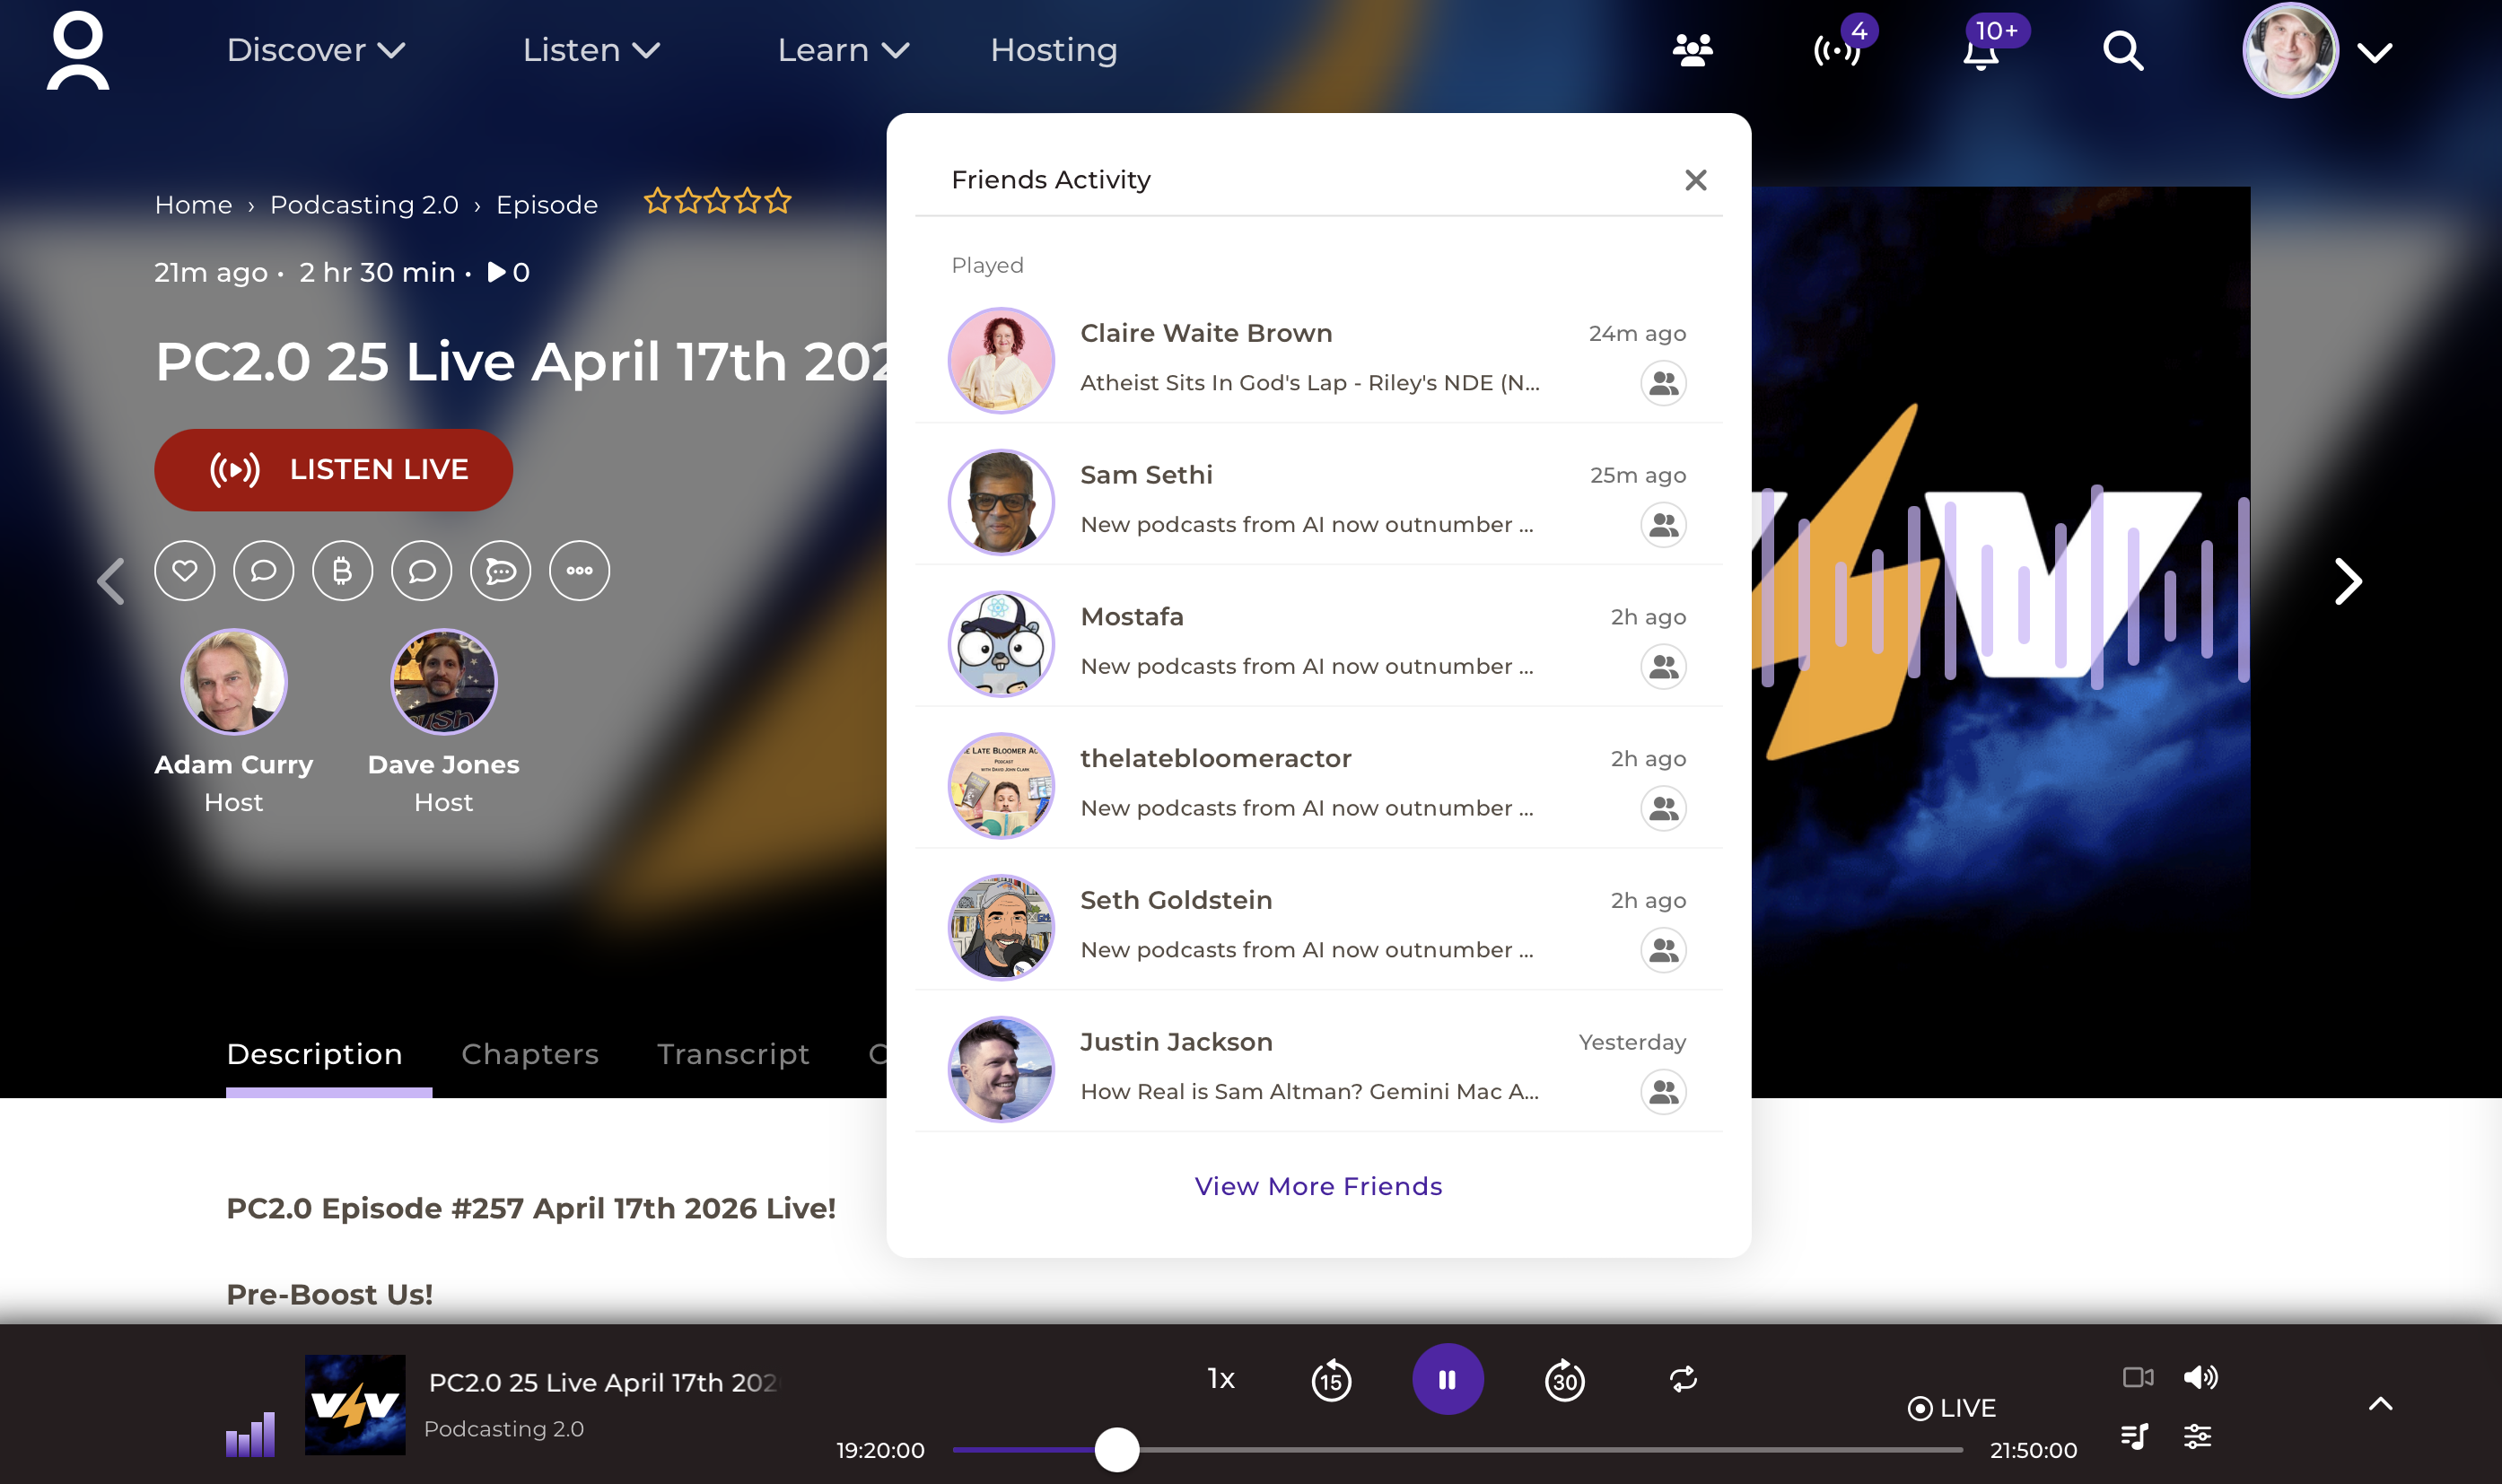This screenshot has width=2502, height=1484.
Task: Go to the previous episode with the left arrow
Action: (111, 581)
